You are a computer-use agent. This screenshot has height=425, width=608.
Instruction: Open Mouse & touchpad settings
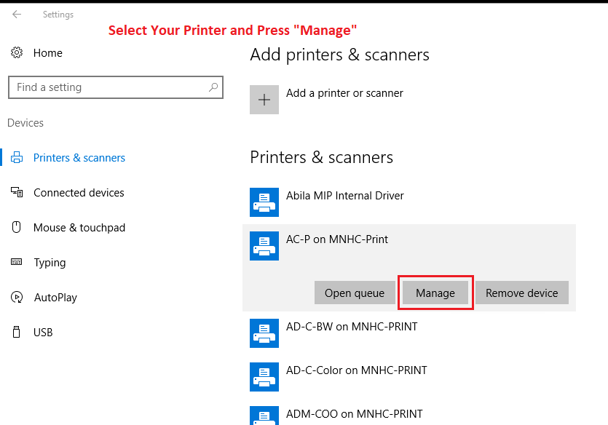tap(79, 228)
